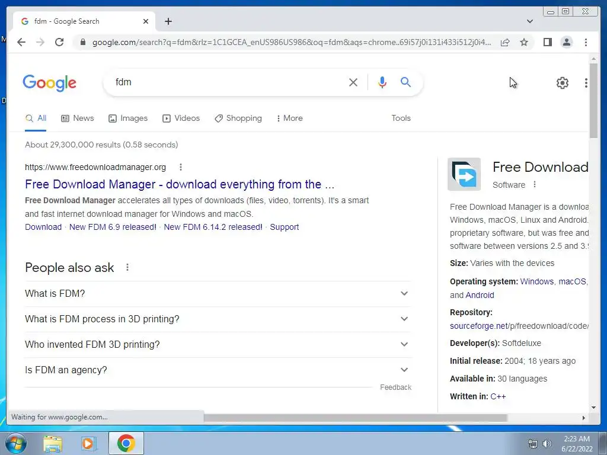Image resolution: width=607 pixels, height=455 pixels.
Task: Open the tab search chevron in title bar
Action: (x=530, y=21)
